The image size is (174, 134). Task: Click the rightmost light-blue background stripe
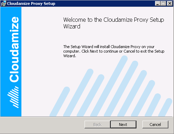tap(165, 107)
